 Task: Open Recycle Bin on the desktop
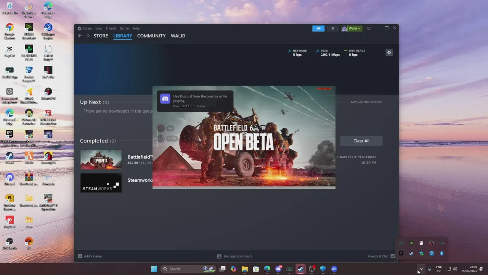(x=10, y=8)
